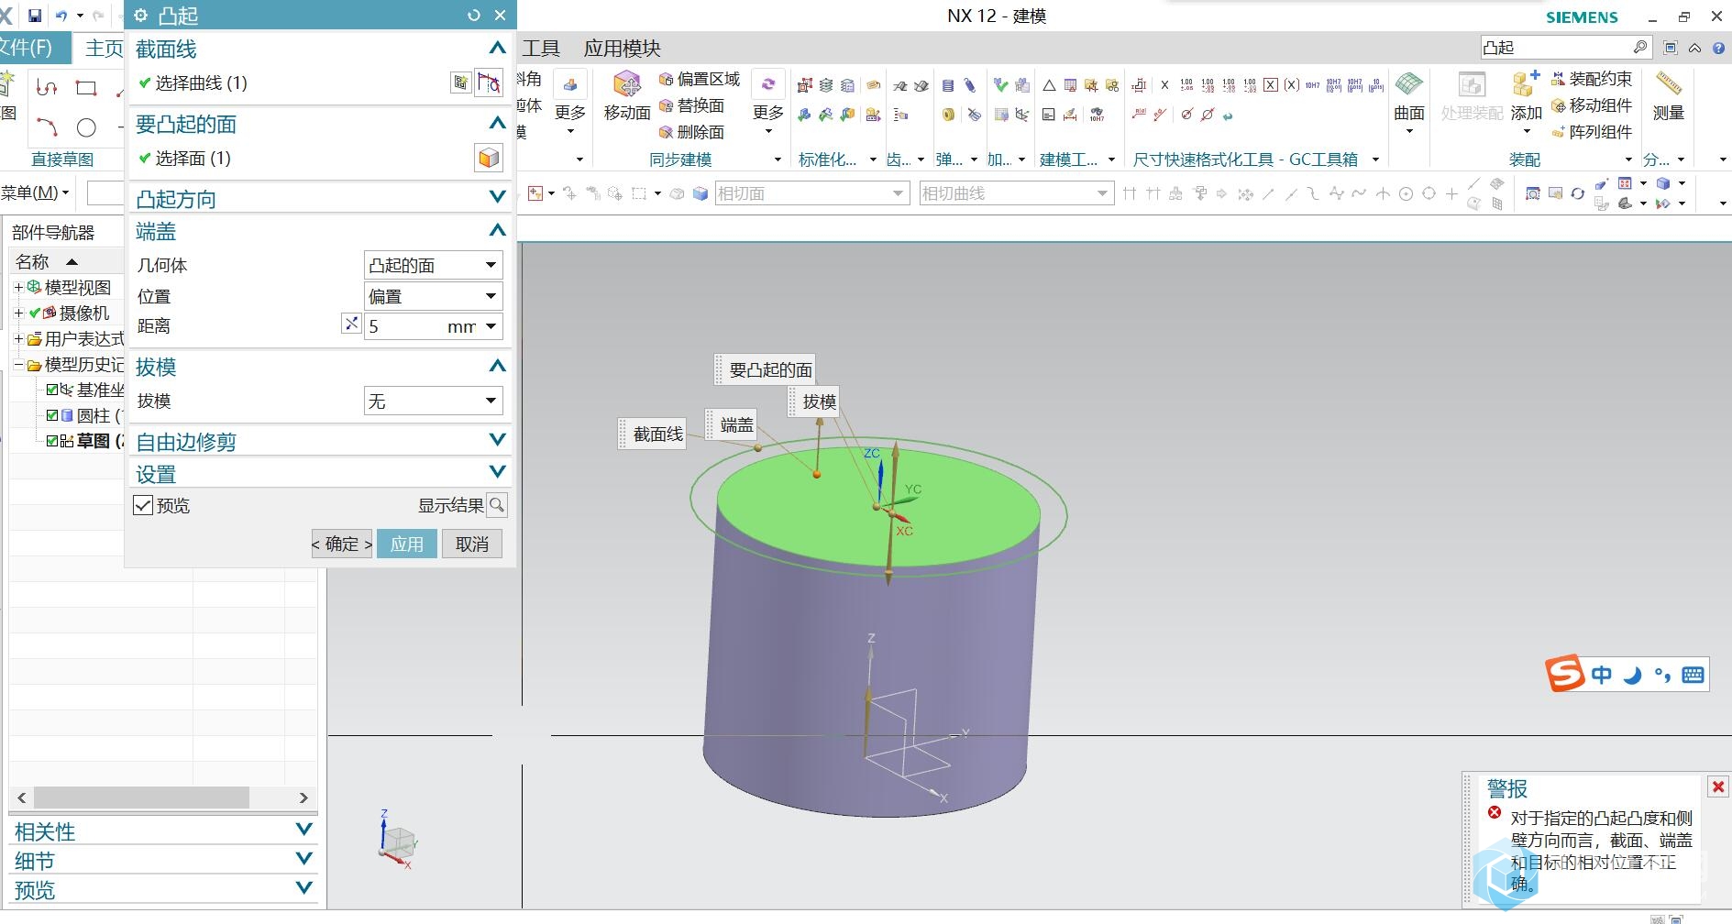
Task: Click the save disk icon in title bar
Action: click(x=34, y=16)
